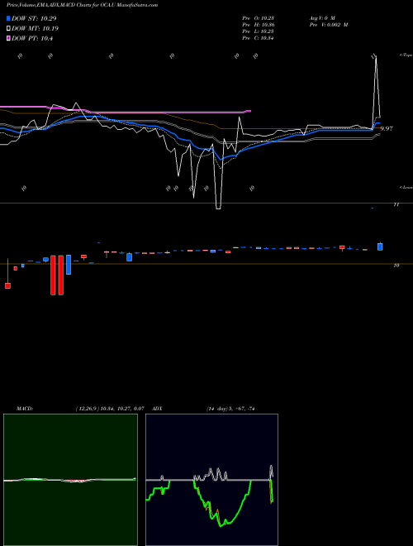Click the MACD '(12,26,9) 10.34, 10.27, 0.07' values

[110, 409]
